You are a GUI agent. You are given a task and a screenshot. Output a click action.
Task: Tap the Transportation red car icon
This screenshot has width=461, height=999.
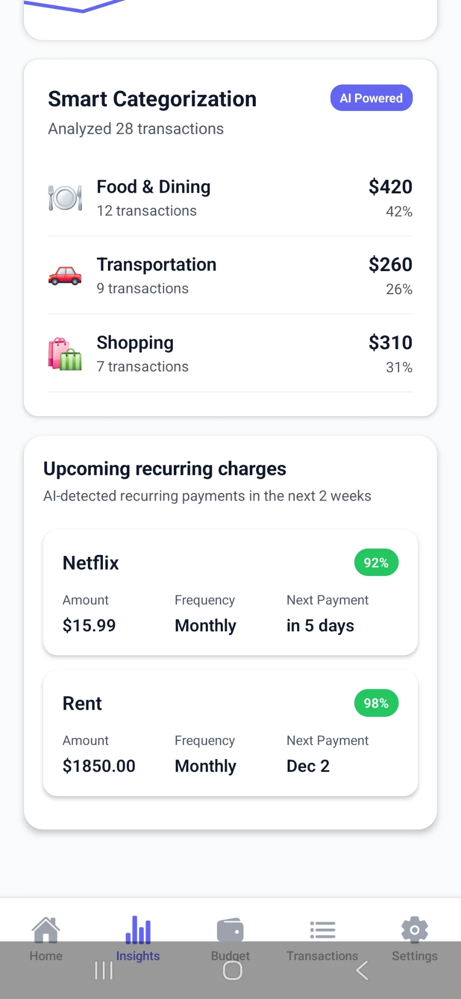tap(65, 276)
